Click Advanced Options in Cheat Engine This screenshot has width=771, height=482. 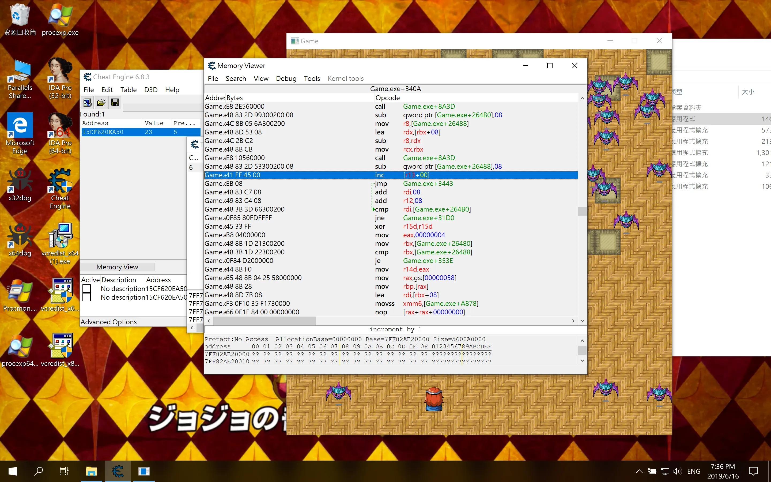(109, 322)
